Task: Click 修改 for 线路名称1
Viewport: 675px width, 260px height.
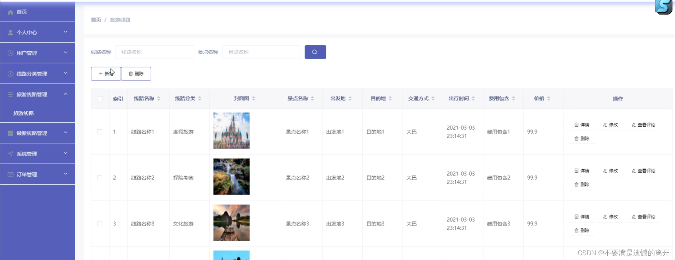Action: [611, 125]
